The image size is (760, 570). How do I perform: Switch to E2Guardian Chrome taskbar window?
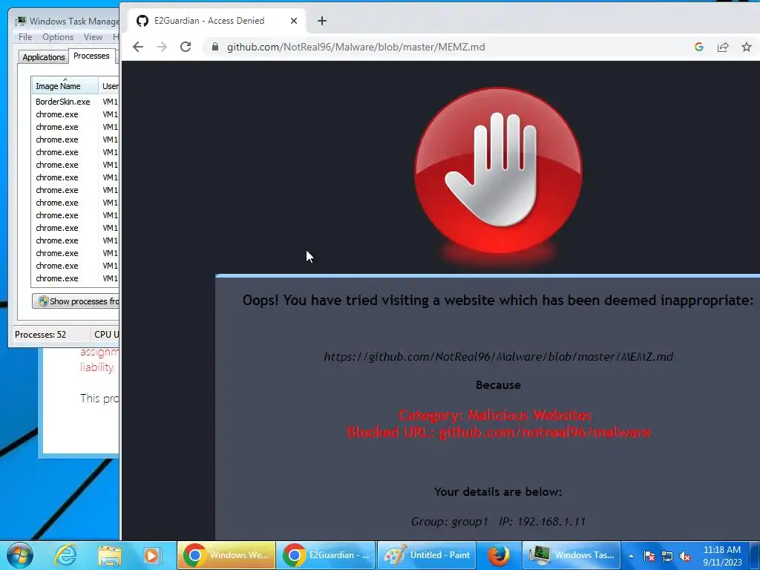point(326,555)
